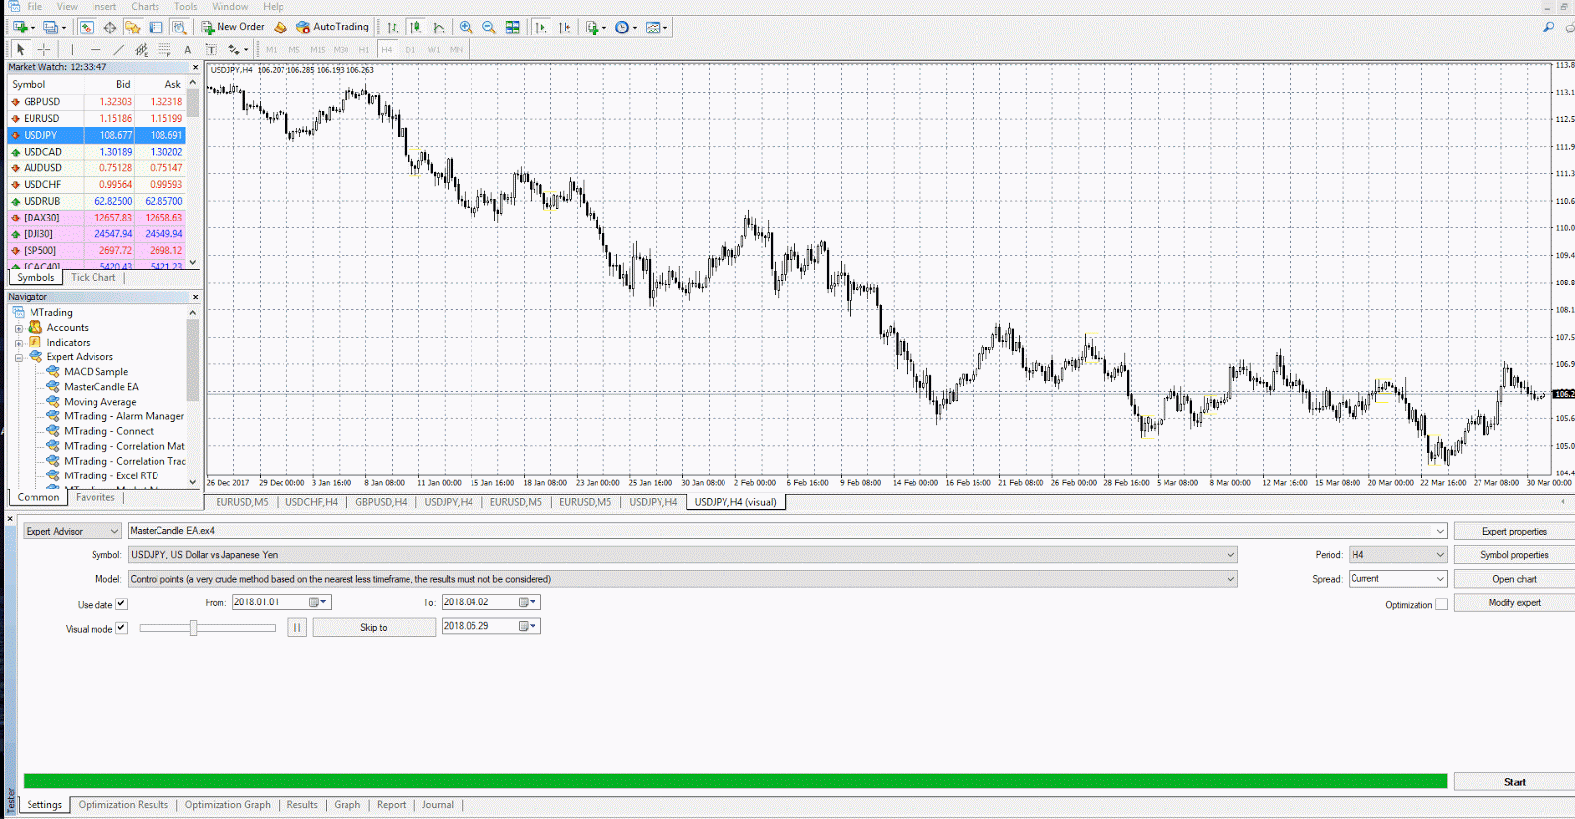Expand the Indicators tree node
Image resolution: width=1575 pixels, height=819 pixels.
19,343
